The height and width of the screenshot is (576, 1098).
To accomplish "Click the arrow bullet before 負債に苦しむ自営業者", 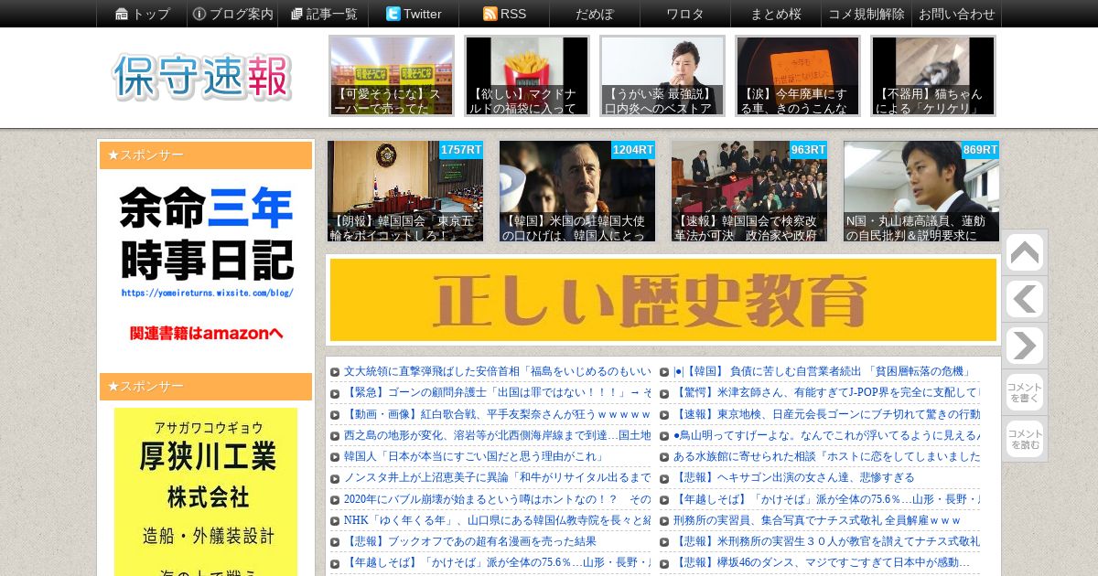I will point(664,372).
